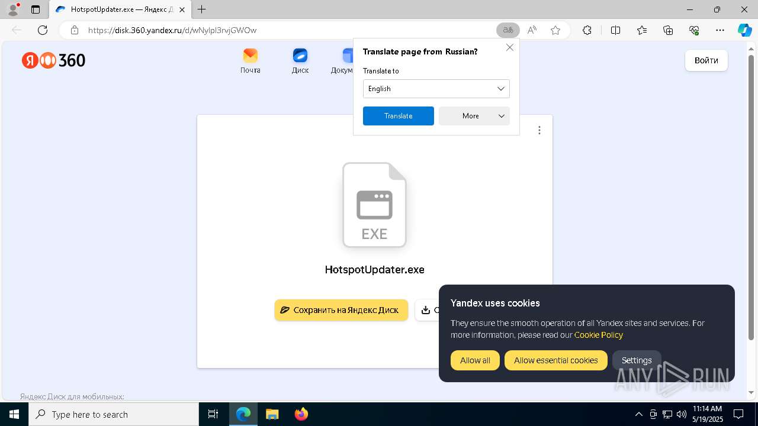Open a new tab with plus button
The height and width of the screenshot is (426, 758).
point(202,9)
